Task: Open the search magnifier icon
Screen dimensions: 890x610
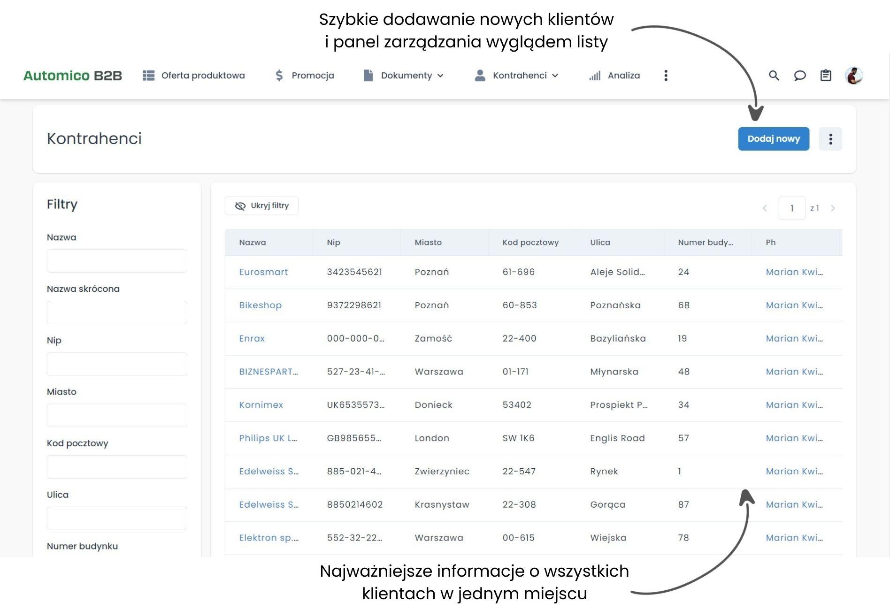Action: point(774,76)
